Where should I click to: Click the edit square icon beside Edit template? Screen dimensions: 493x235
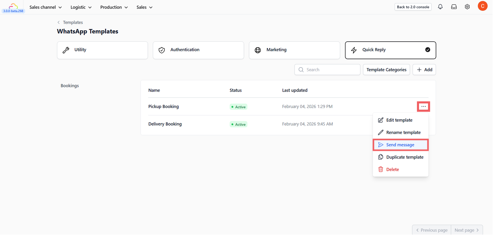(381, 120)
